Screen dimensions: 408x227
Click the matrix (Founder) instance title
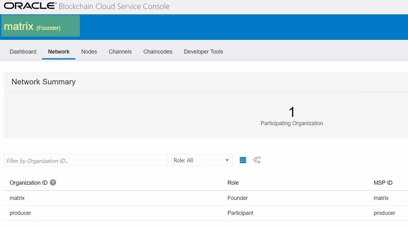point(32,26)
